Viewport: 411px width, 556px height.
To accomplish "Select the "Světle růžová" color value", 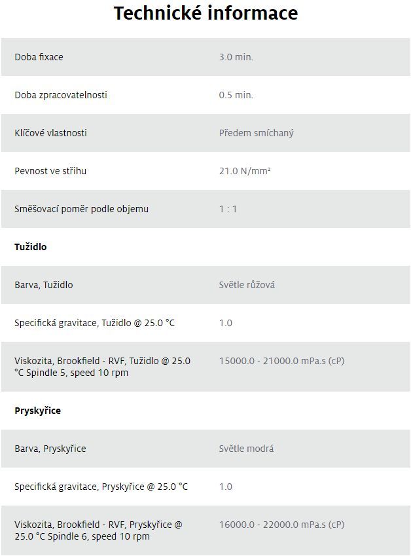I will pos(247,285).
